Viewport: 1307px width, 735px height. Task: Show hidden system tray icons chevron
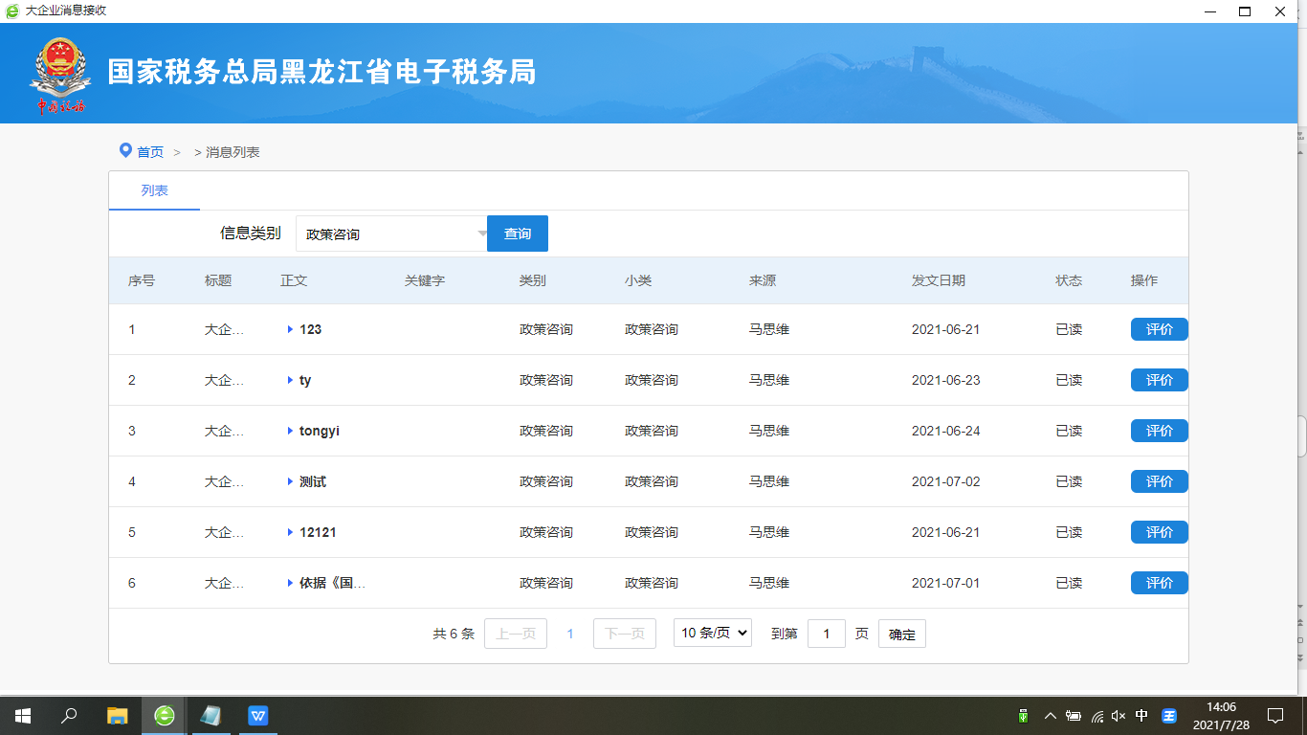tap(1050, 716)
